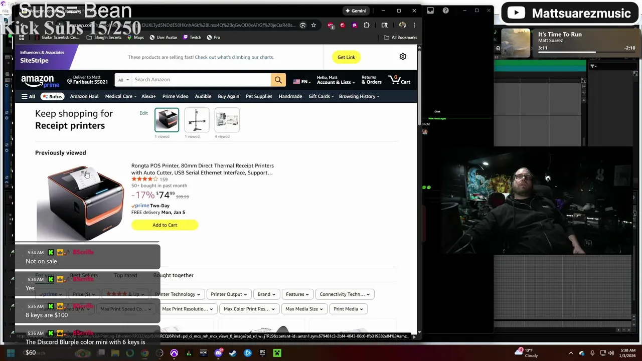The height and width of the screenshot is (361, 642).
Task: Open the Gemini button in Chrome
Action: (x=355, y=11)
